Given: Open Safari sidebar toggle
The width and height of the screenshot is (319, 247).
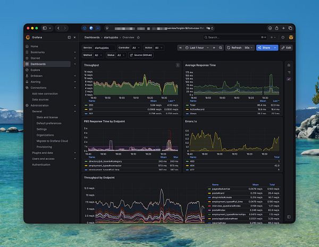Looking at the screenshot, I should point(45,28).
